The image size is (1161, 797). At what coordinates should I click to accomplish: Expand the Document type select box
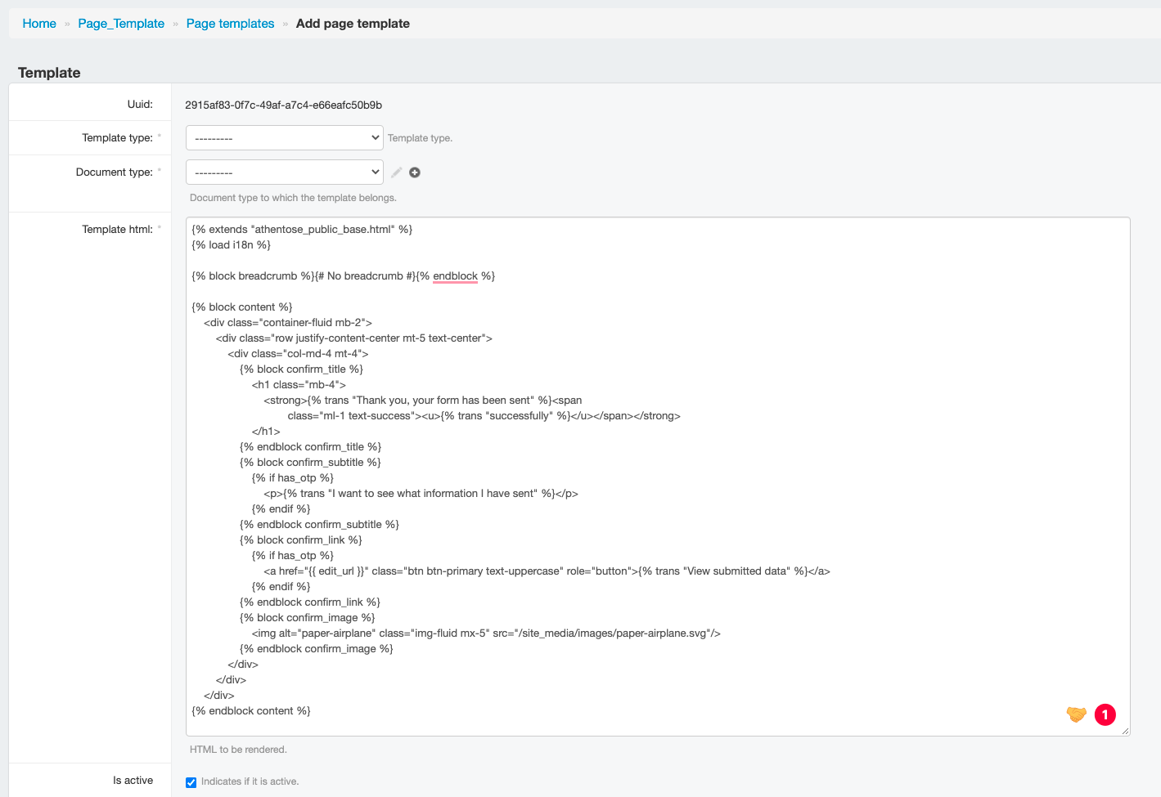284,172
